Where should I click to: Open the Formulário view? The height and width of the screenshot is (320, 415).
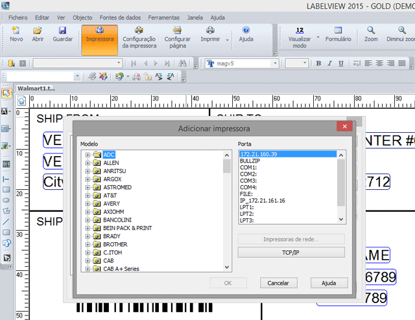338,34
